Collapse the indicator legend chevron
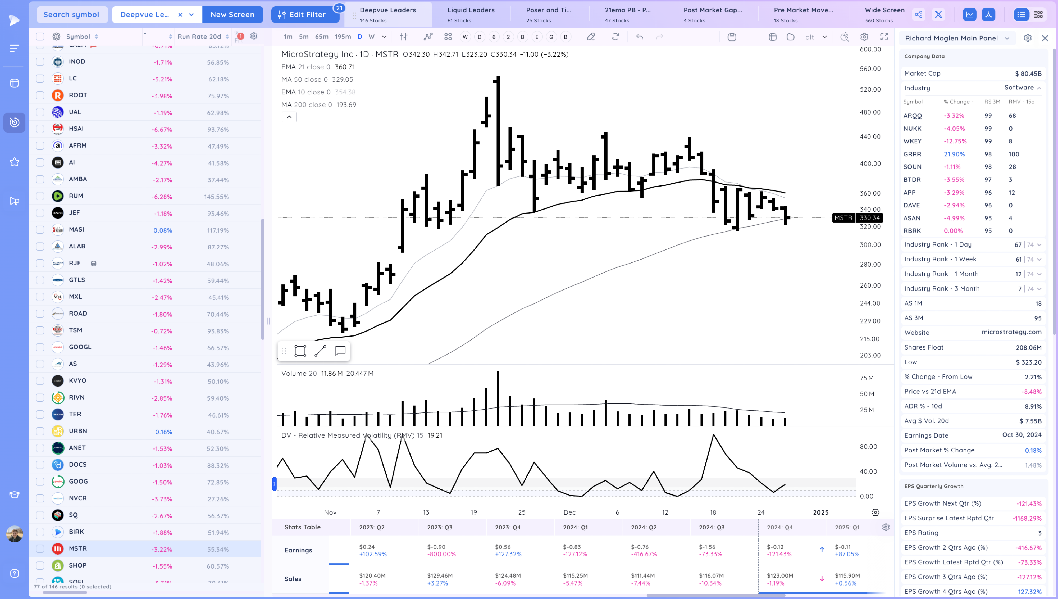Viewport: 1058px width, 599px height. point(289,117)
